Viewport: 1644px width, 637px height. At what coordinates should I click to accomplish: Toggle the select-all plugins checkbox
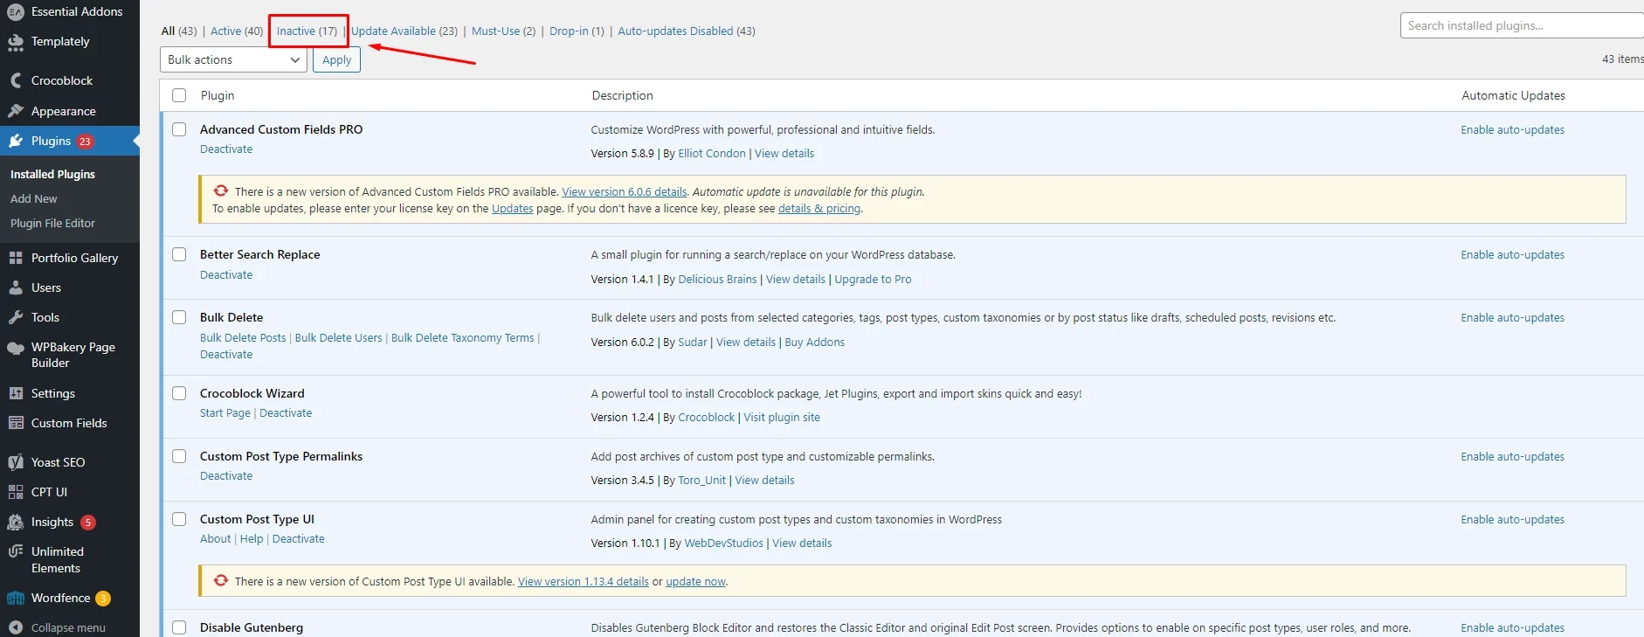(x=179, y=95)
